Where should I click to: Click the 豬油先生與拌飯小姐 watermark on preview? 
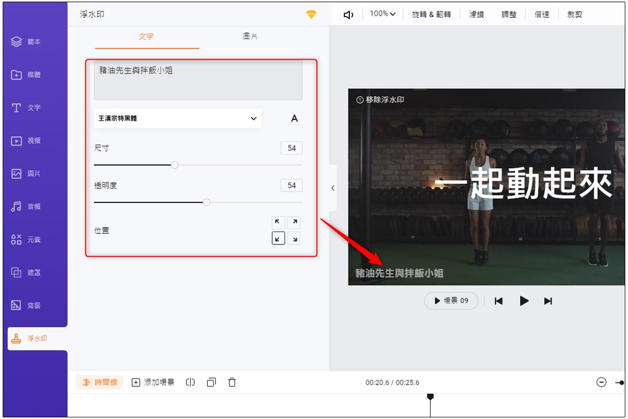click(x=399, y=273)
